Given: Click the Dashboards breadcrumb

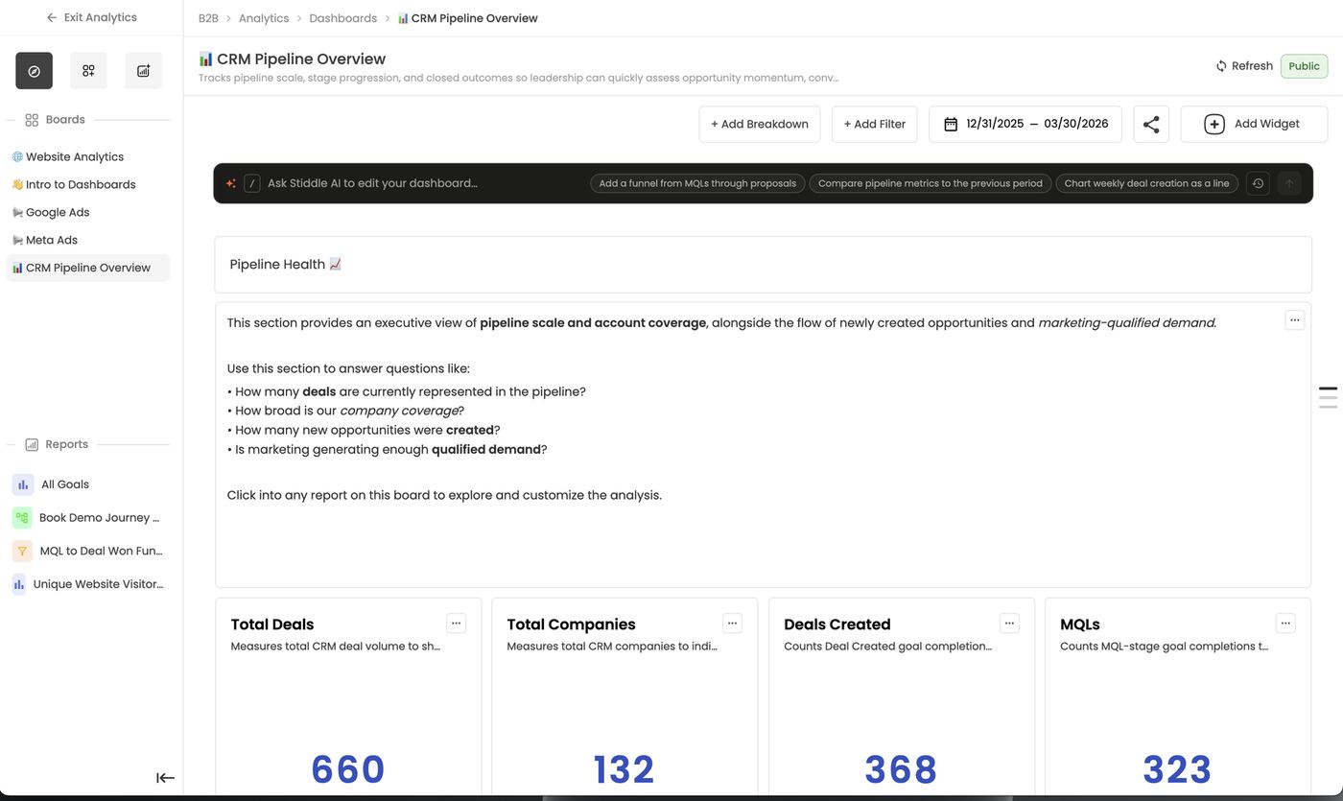Looking at the screenshot, I should tap(342, 18).
